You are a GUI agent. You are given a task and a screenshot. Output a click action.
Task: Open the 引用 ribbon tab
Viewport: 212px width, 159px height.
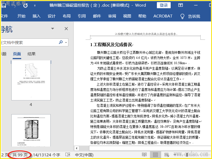(82, 16)
